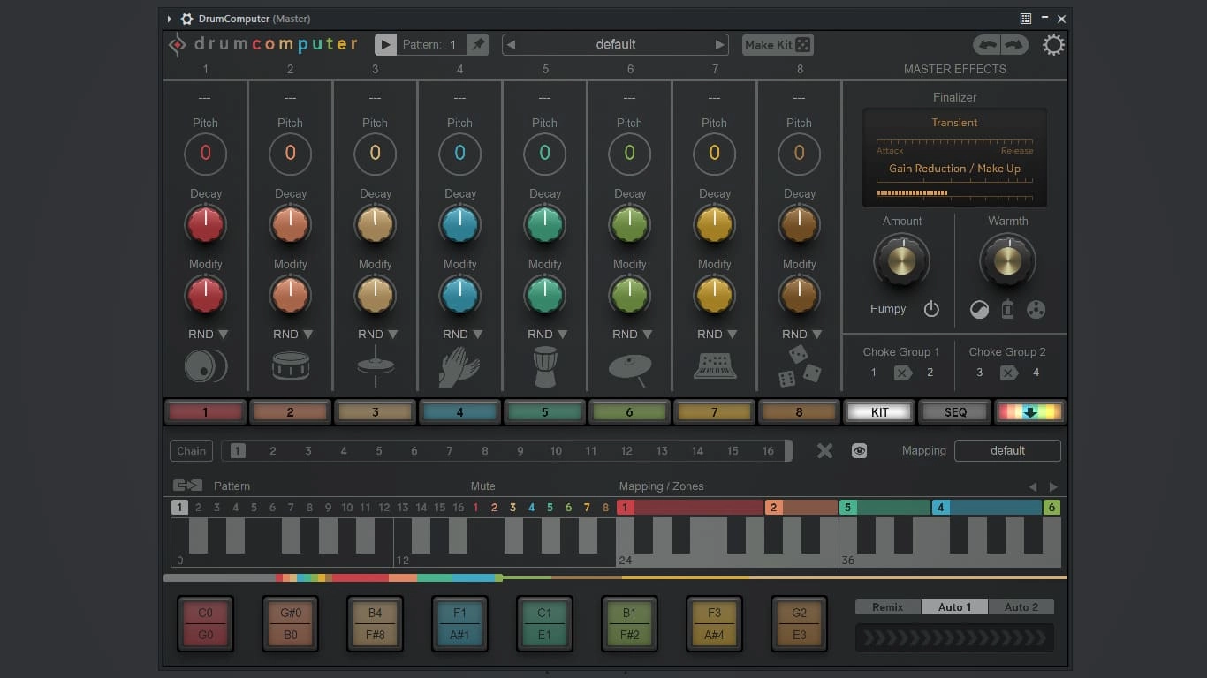Go to next preset with right arrow

(719, 45)
